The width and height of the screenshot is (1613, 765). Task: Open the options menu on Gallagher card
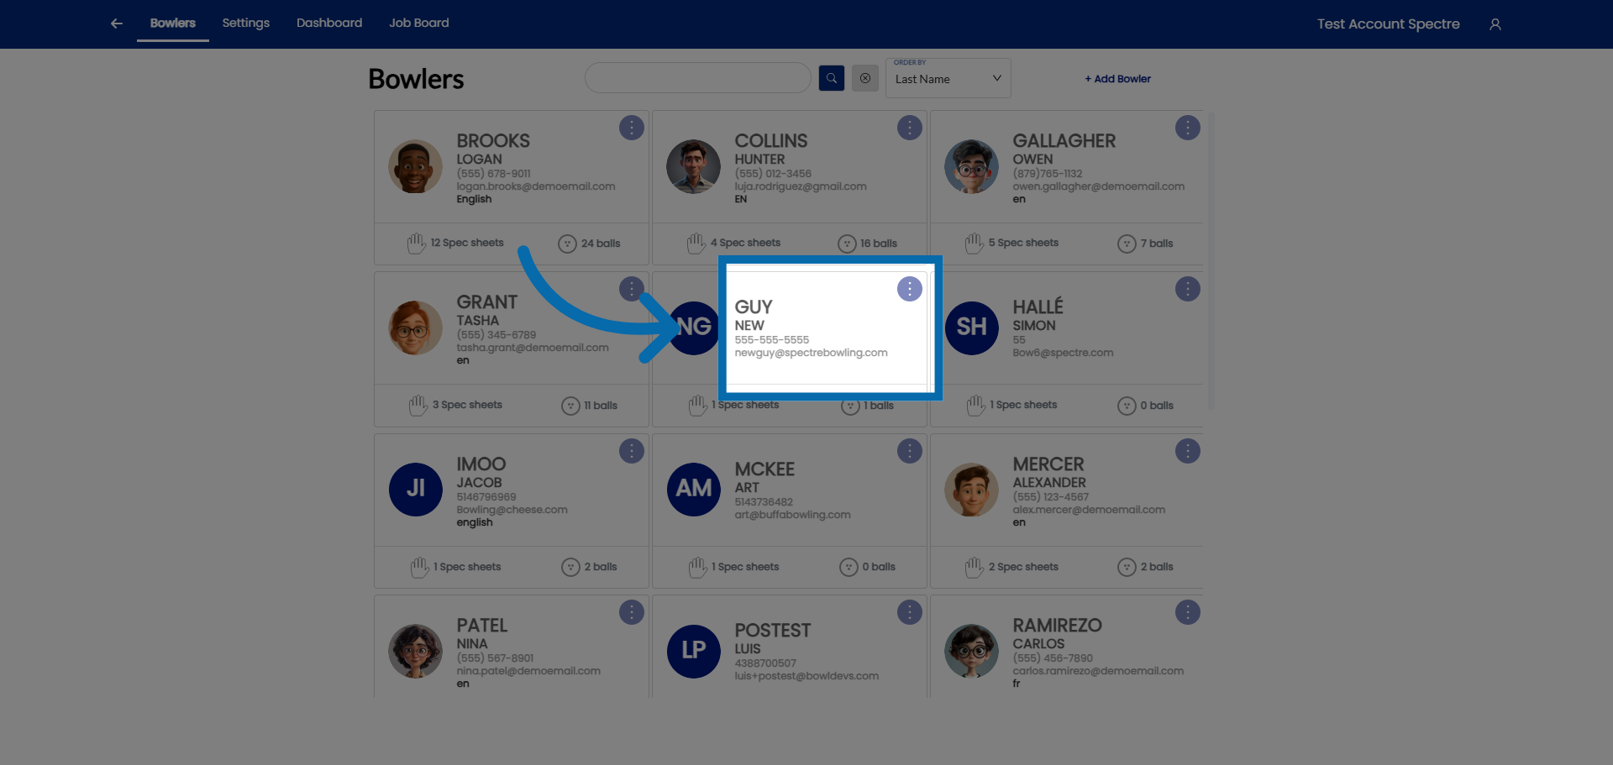click(1188, 128)
